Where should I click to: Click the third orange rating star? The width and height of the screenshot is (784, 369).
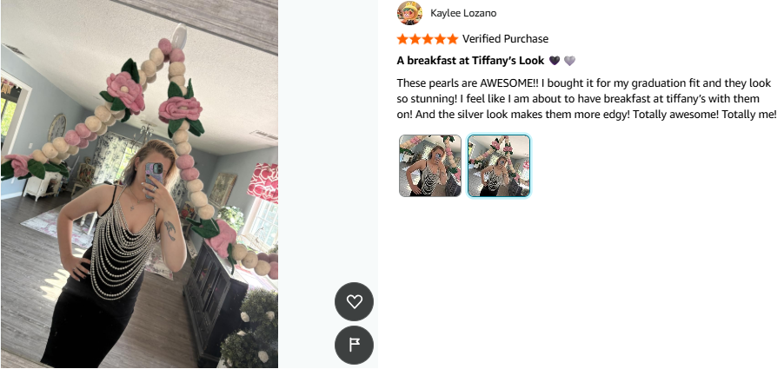[x=428, y=39]
